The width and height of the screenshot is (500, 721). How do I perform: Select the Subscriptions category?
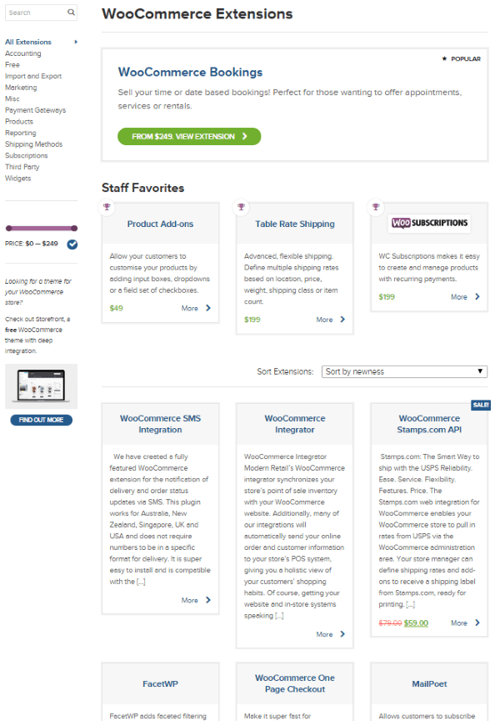point(26,156)
